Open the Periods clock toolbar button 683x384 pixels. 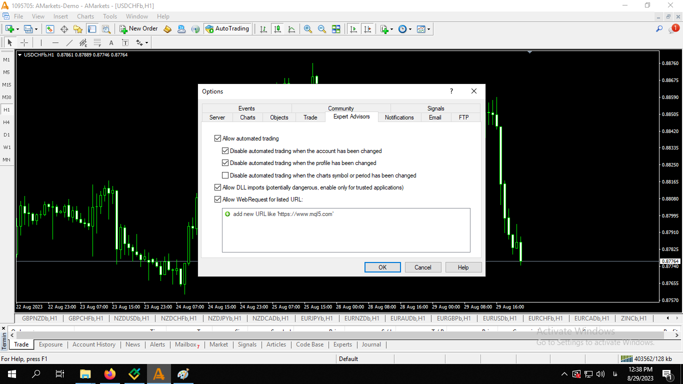pos(402,29)
